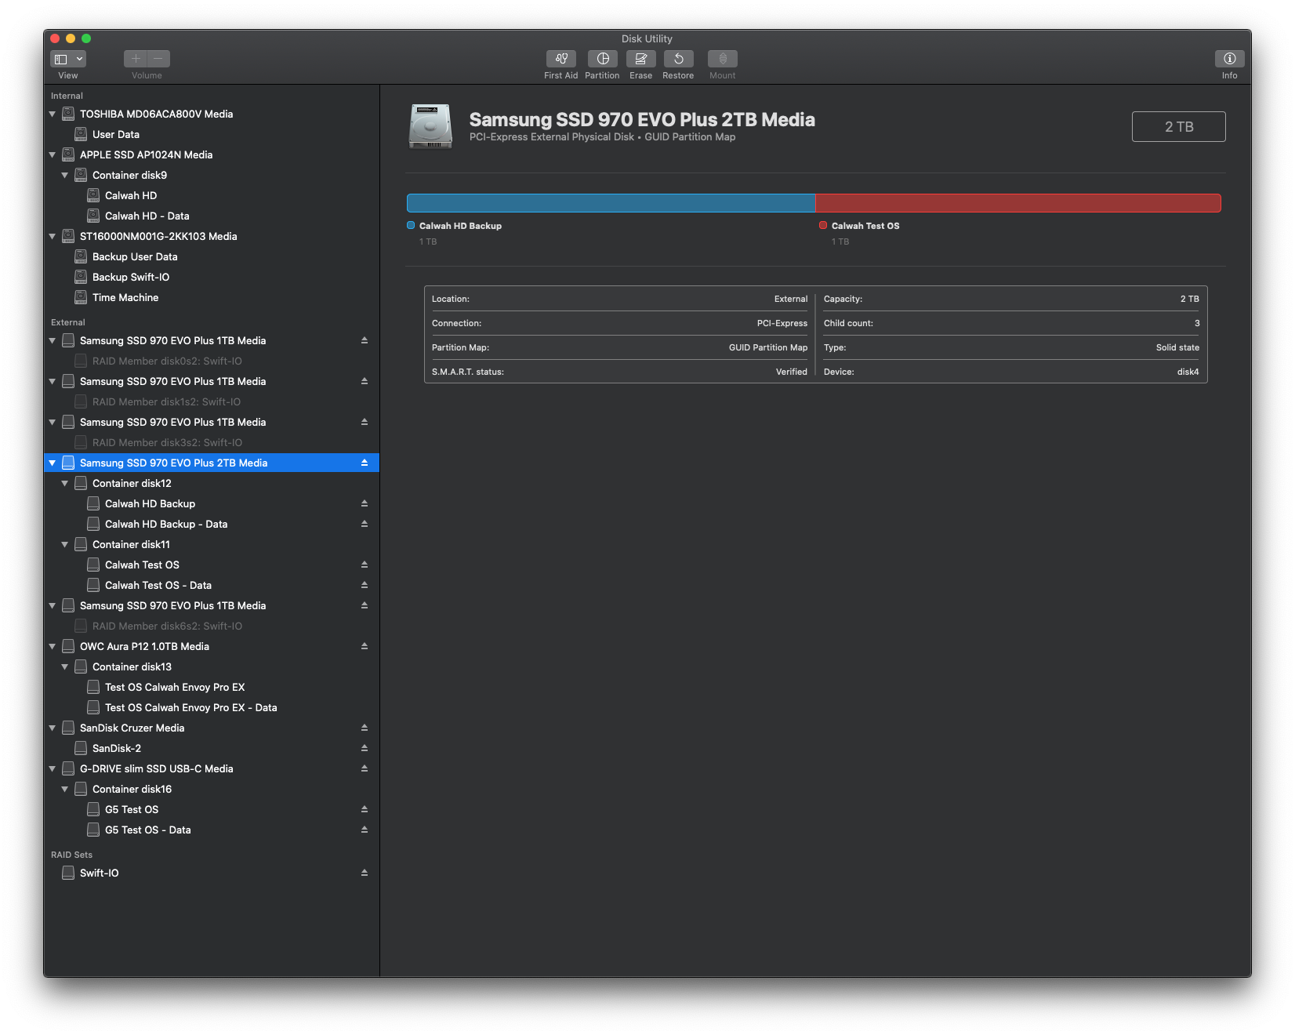Screen dimensions: 1295x1035
Task: Run First Aid on the selected disk
Action: point(561,59)
